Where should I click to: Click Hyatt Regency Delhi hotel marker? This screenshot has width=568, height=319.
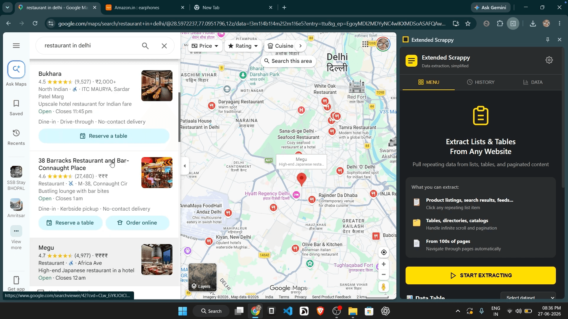click(296, 195)
